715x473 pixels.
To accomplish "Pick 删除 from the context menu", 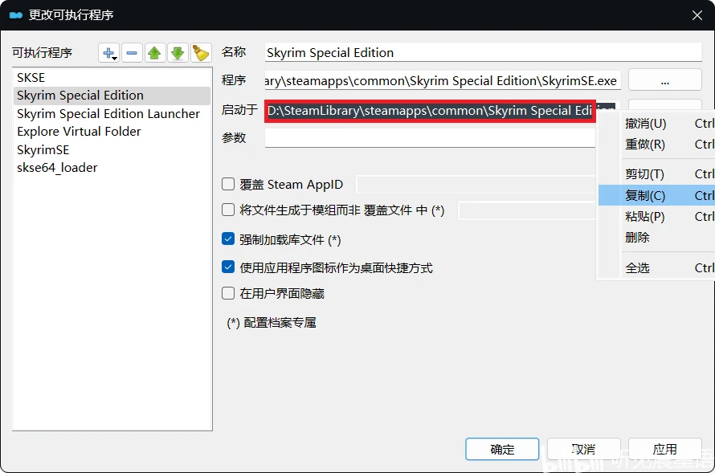I will point(656,238).
